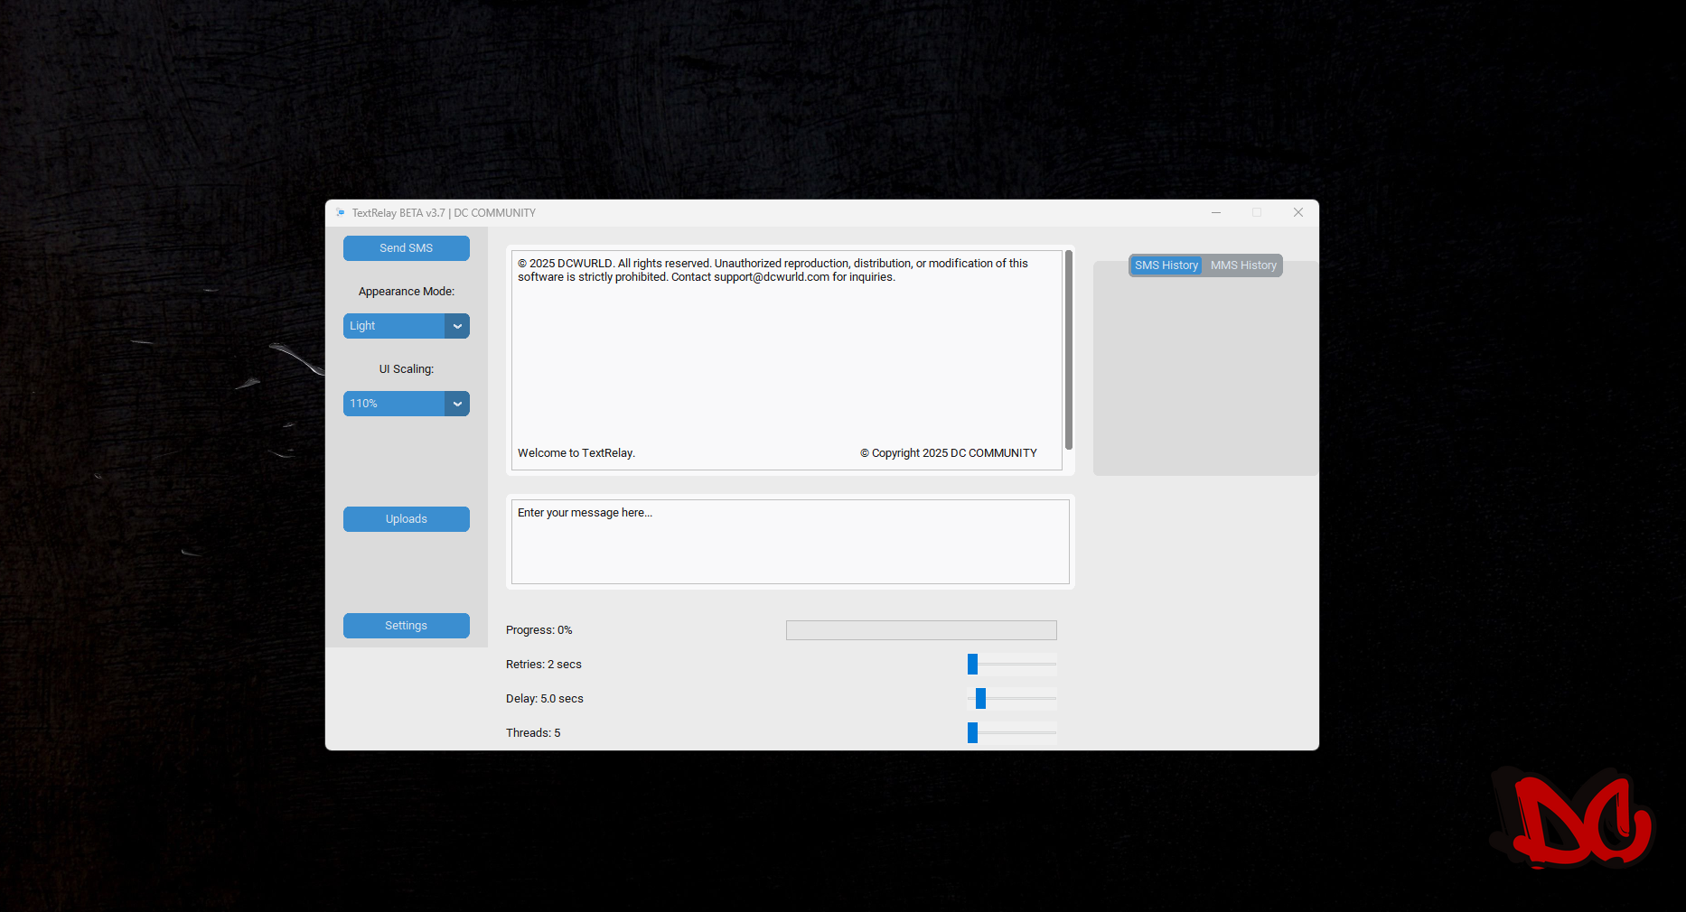1686x912 pixels.
Task: Open the Appearance Mode dropdown showing Light
Action: click(406, 326)
